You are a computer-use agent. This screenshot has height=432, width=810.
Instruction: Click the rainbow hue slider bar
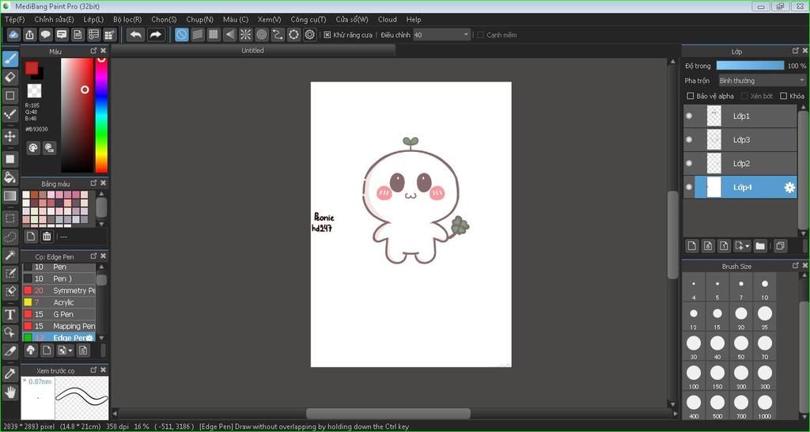pos(102,115)
